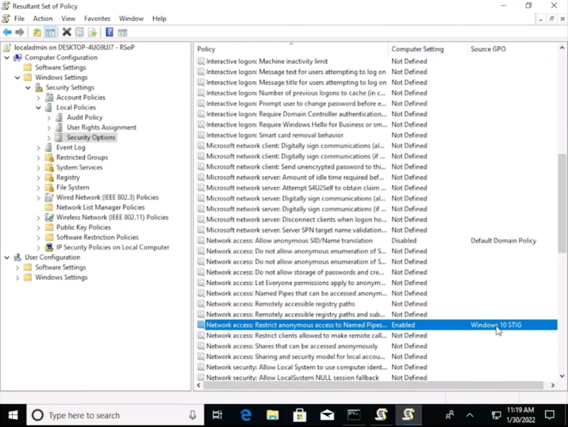This screenshot has width=568, height=427.
Task: Click the Export List toolbar icon
Action: 92,33
